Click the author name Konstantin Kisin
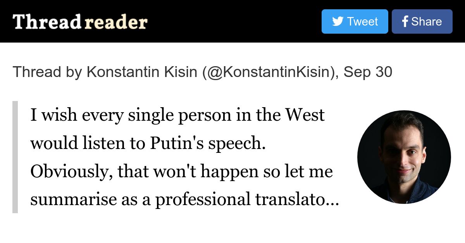Image resolution: width=465 pixels, height=243 pixels. click(142, 72)
